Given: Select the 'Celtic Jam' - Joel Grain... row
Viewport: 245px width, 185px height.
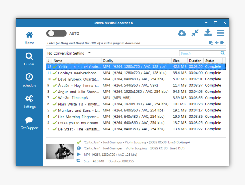Looking at the screenshot, I should 136,67.
